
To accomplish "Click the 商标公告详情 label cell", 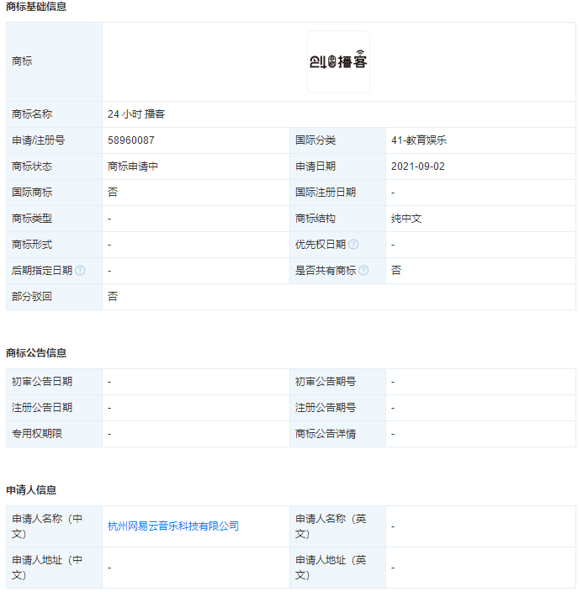I will point(338,434).
